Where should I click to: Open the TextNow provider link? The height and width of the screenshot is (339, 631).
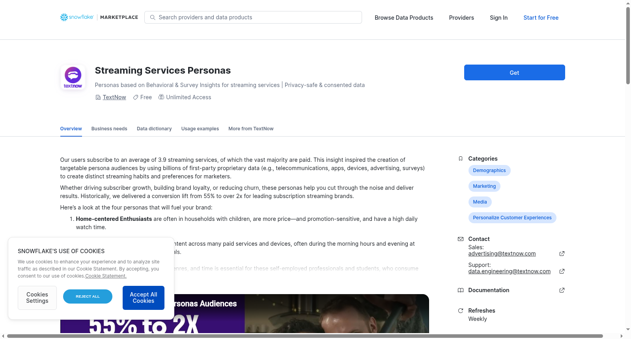point(114,97)
